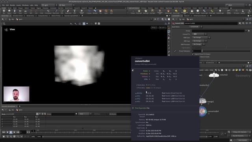Add a Sky Light from shelf

point(192,11)
